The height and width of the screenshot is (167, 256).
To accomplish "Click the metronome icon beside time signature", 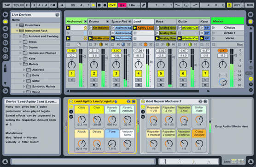I will [53, 5].
